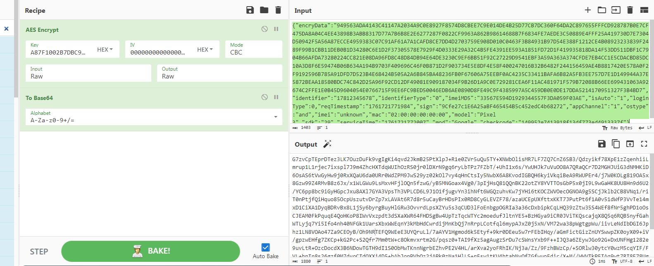
Task: Maximise the output pane
Action: click(x=644, y=144)
